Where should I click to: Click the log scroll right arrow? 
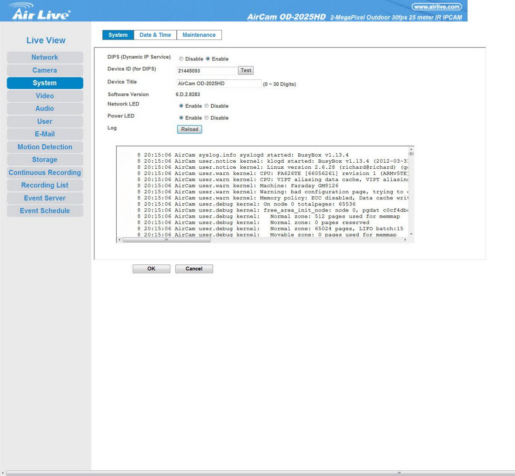pyautogui.click(x=405, y=240)
